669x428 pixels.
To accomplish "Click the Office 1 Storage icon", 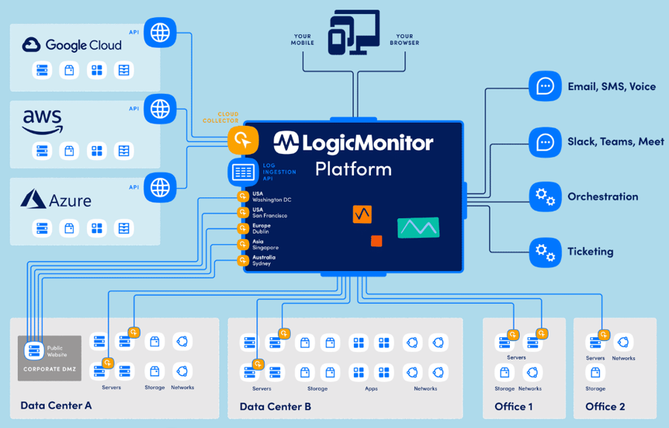I will 505,372.
